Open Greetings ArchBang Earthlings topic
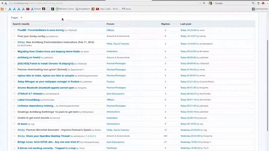Image resolution: width=269 pixels, height=151 pixels. point(48,112)
